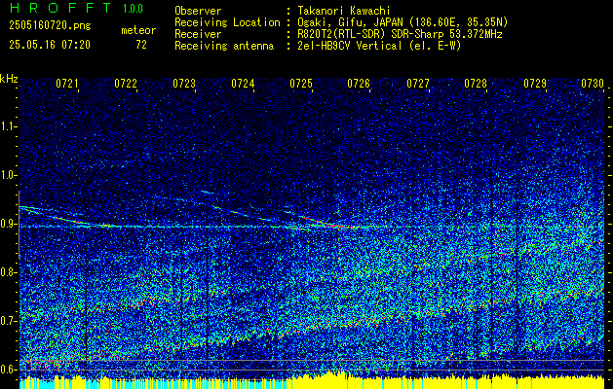Click the 0722 time marker
613x389 pixels.
(126, 84)
